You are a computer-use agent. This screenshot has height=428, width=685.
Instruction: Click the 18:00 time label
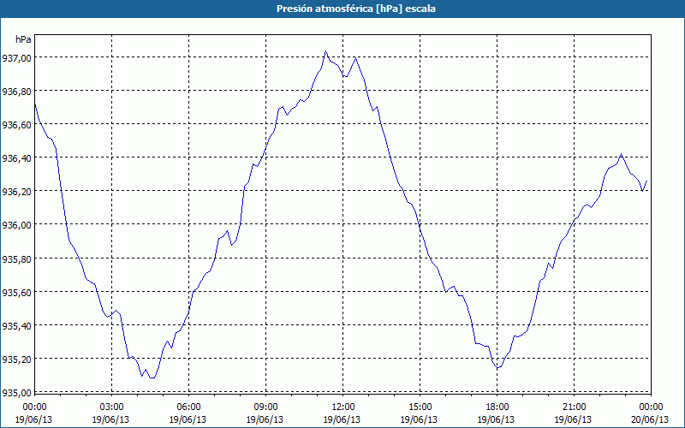497,407
